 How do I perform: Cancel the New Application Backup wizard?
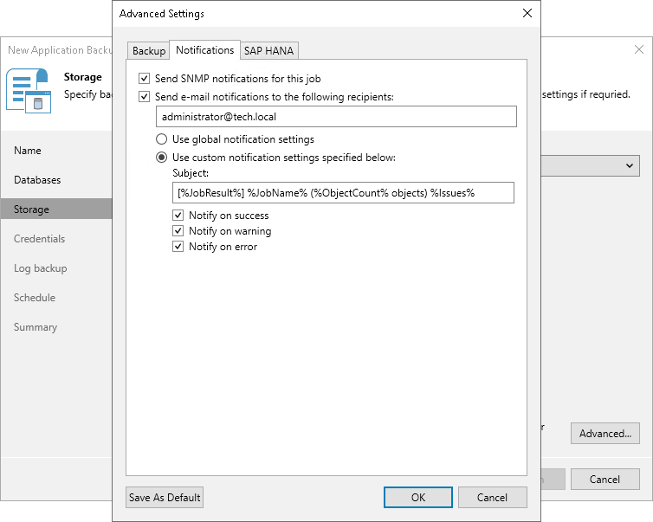[605, 479]
